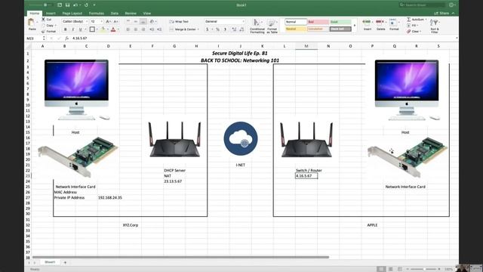Click the Save icon in title bar

point(67,5)
